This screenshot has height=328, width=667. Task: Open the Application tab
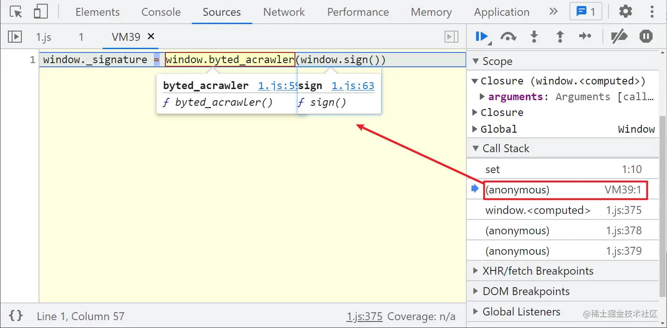(x=502, y=12)
